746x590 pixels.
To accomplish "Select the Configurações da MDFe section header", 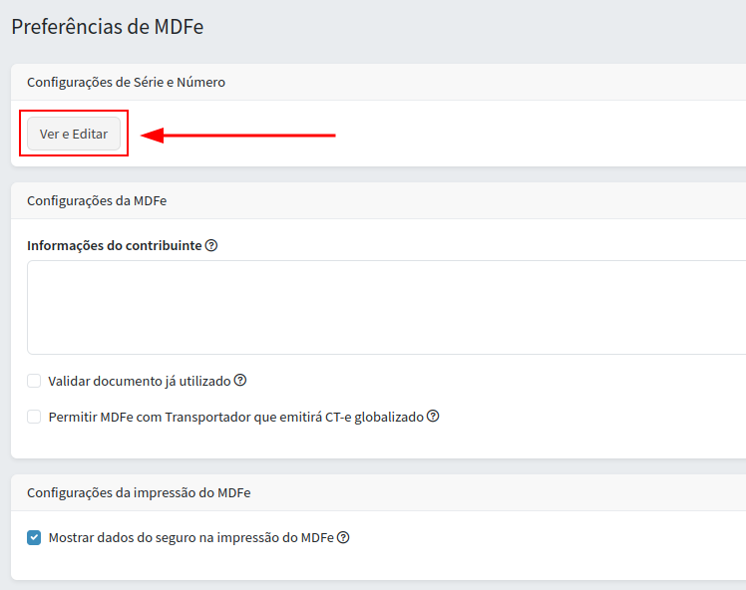I will pyautogui.click(x=97, y=200).
